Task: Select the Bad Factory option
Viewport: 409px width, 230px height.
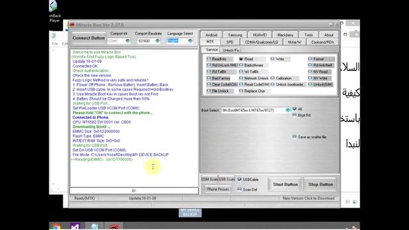Action: click(x=219, y=78)
